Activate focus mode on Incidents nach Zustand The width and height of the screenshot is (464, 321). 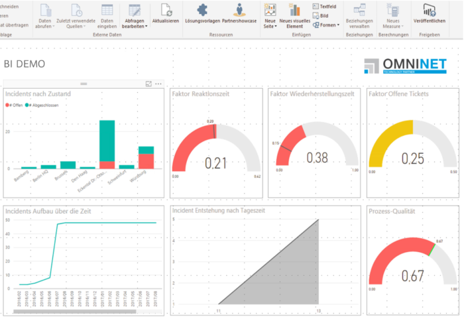pos(148,84)
